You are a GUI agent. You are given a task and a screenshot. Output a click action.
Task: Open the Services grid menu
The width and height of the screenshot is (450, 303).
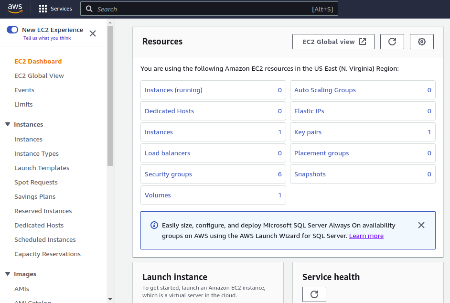[x=55, y=9]
